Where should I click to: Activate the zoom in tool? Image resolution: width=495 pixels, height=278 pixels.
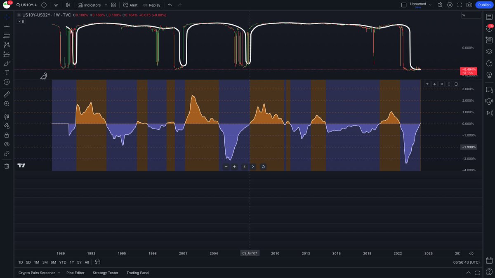(7, 104)
